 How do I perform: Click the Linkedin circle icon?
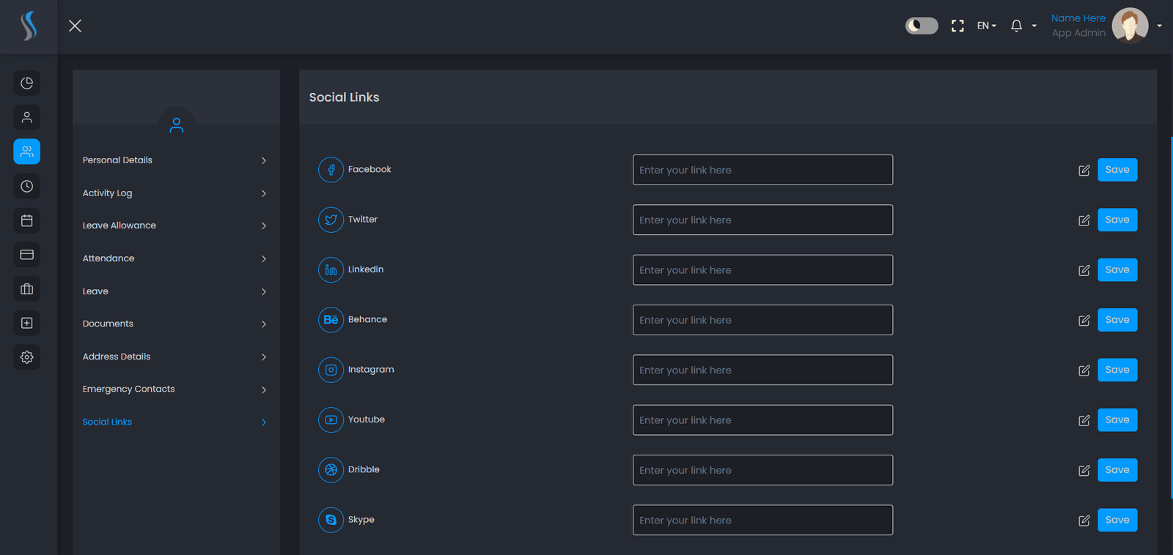(331, 270)
